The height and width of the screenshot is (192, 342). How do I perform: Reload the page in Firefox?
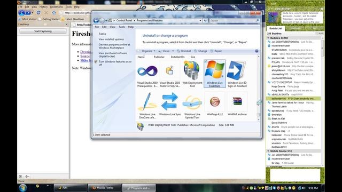(38, 13)
